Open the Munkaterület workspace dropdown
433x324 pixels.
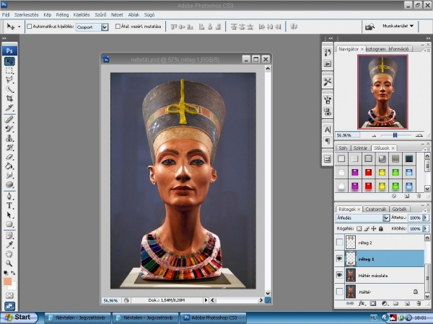pyautogui.click(x=398, y=26)
